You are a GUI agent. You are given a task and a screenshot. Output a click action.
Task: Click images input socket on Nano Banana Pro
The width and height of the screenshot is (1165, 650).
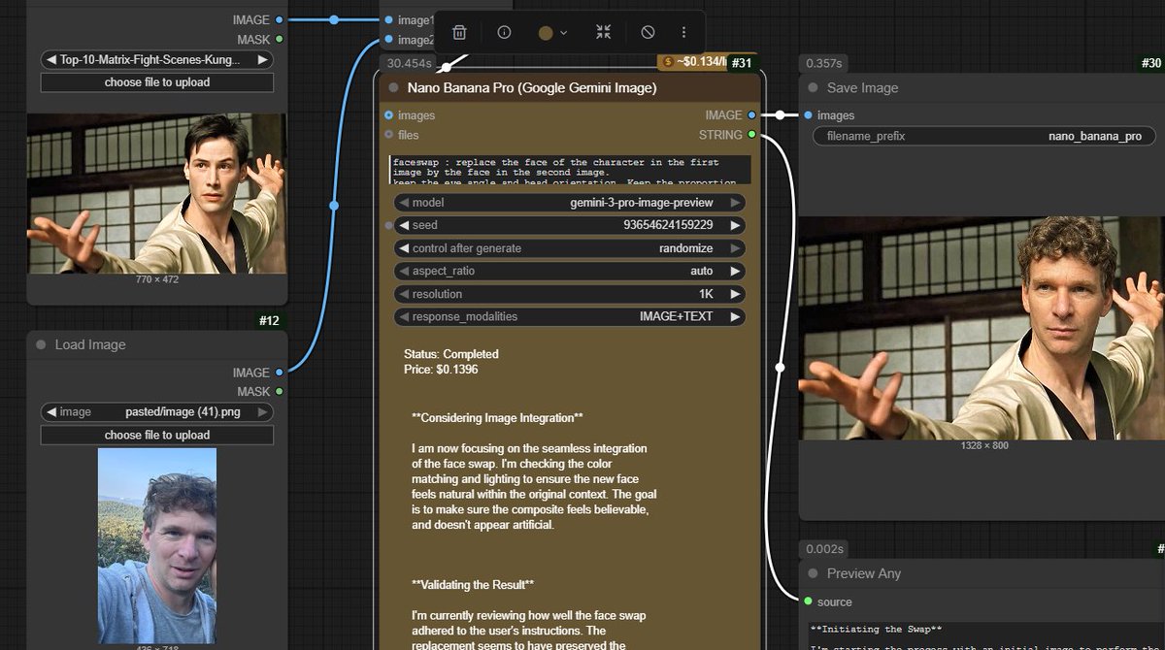coord(389,115)
